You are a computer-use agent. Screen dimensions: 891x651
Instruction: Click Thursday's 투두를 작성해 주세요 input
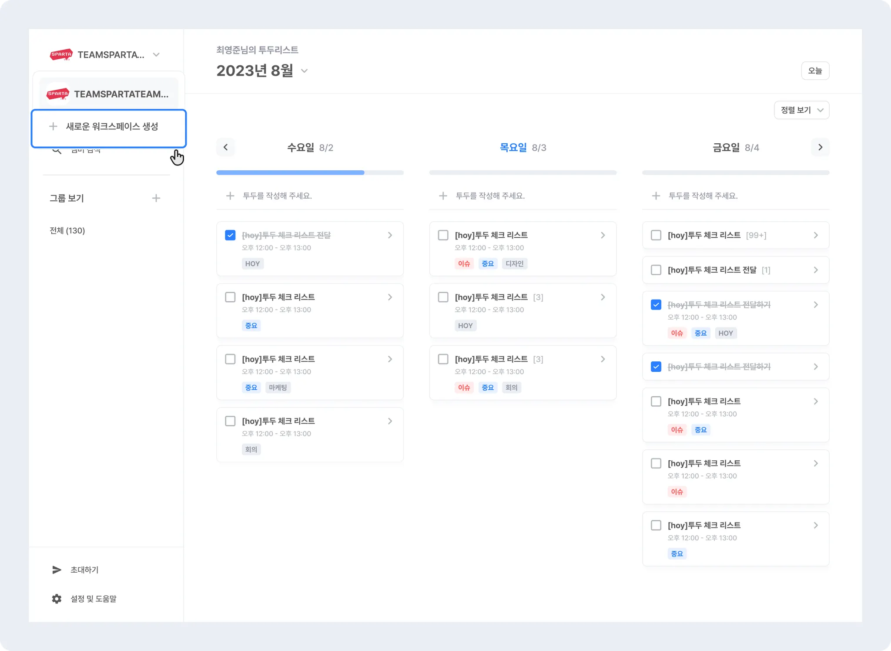tap(490, 196)
